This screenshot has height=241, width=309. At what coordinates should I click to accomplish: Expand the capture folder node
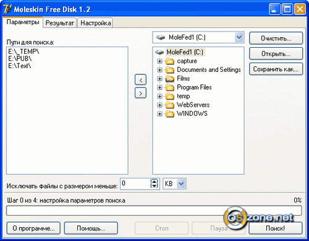(x=159, y=61)
